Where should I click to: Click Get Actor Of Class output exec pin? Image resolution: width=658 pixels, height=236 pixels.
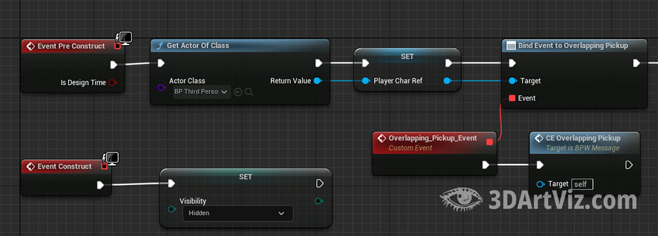point(319,64)
